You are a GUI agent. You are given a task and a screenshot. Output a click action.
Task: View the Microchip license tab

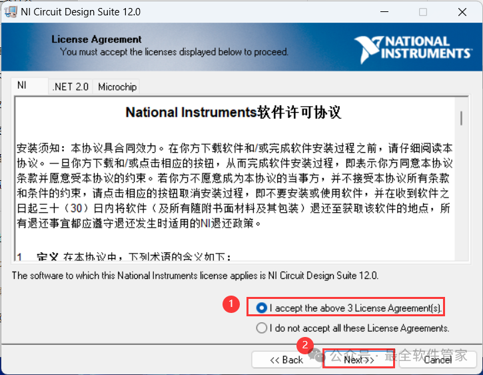pyautogui.click(x=117, y=87)
